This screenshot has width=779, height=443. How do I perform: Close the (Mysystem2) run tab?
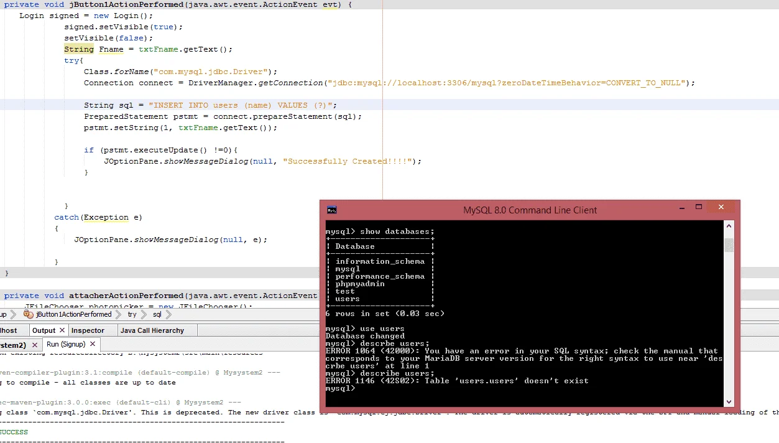(34, 345)
